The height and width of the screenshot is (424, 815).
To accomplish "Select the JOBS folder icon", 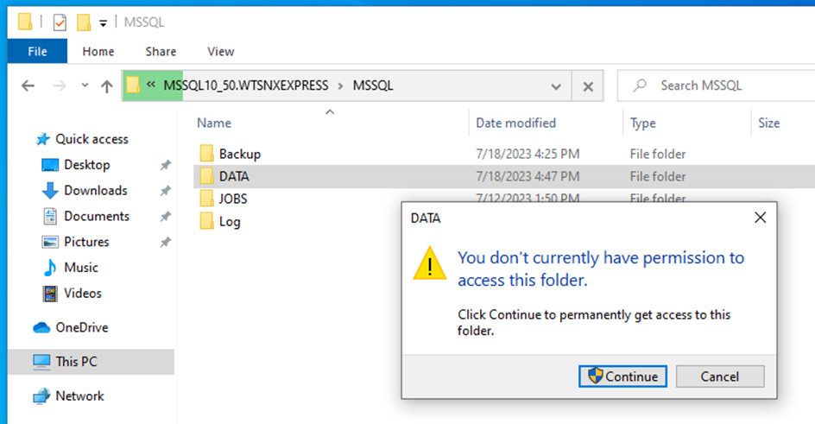I will 206,199.
